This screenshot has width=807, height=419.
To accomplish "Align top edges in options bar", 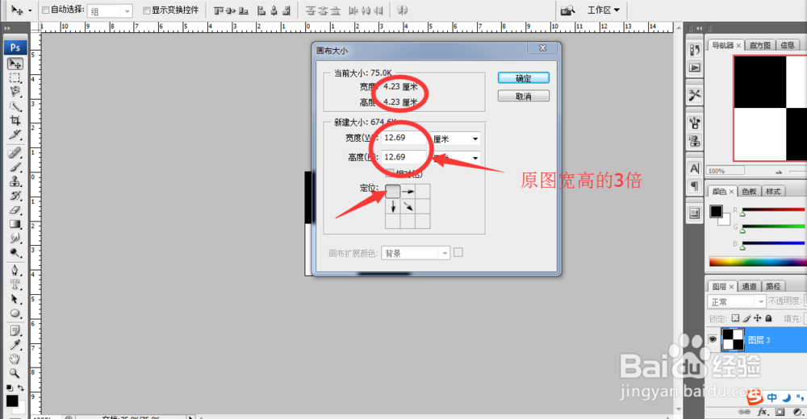I will [x=218, y=10].
